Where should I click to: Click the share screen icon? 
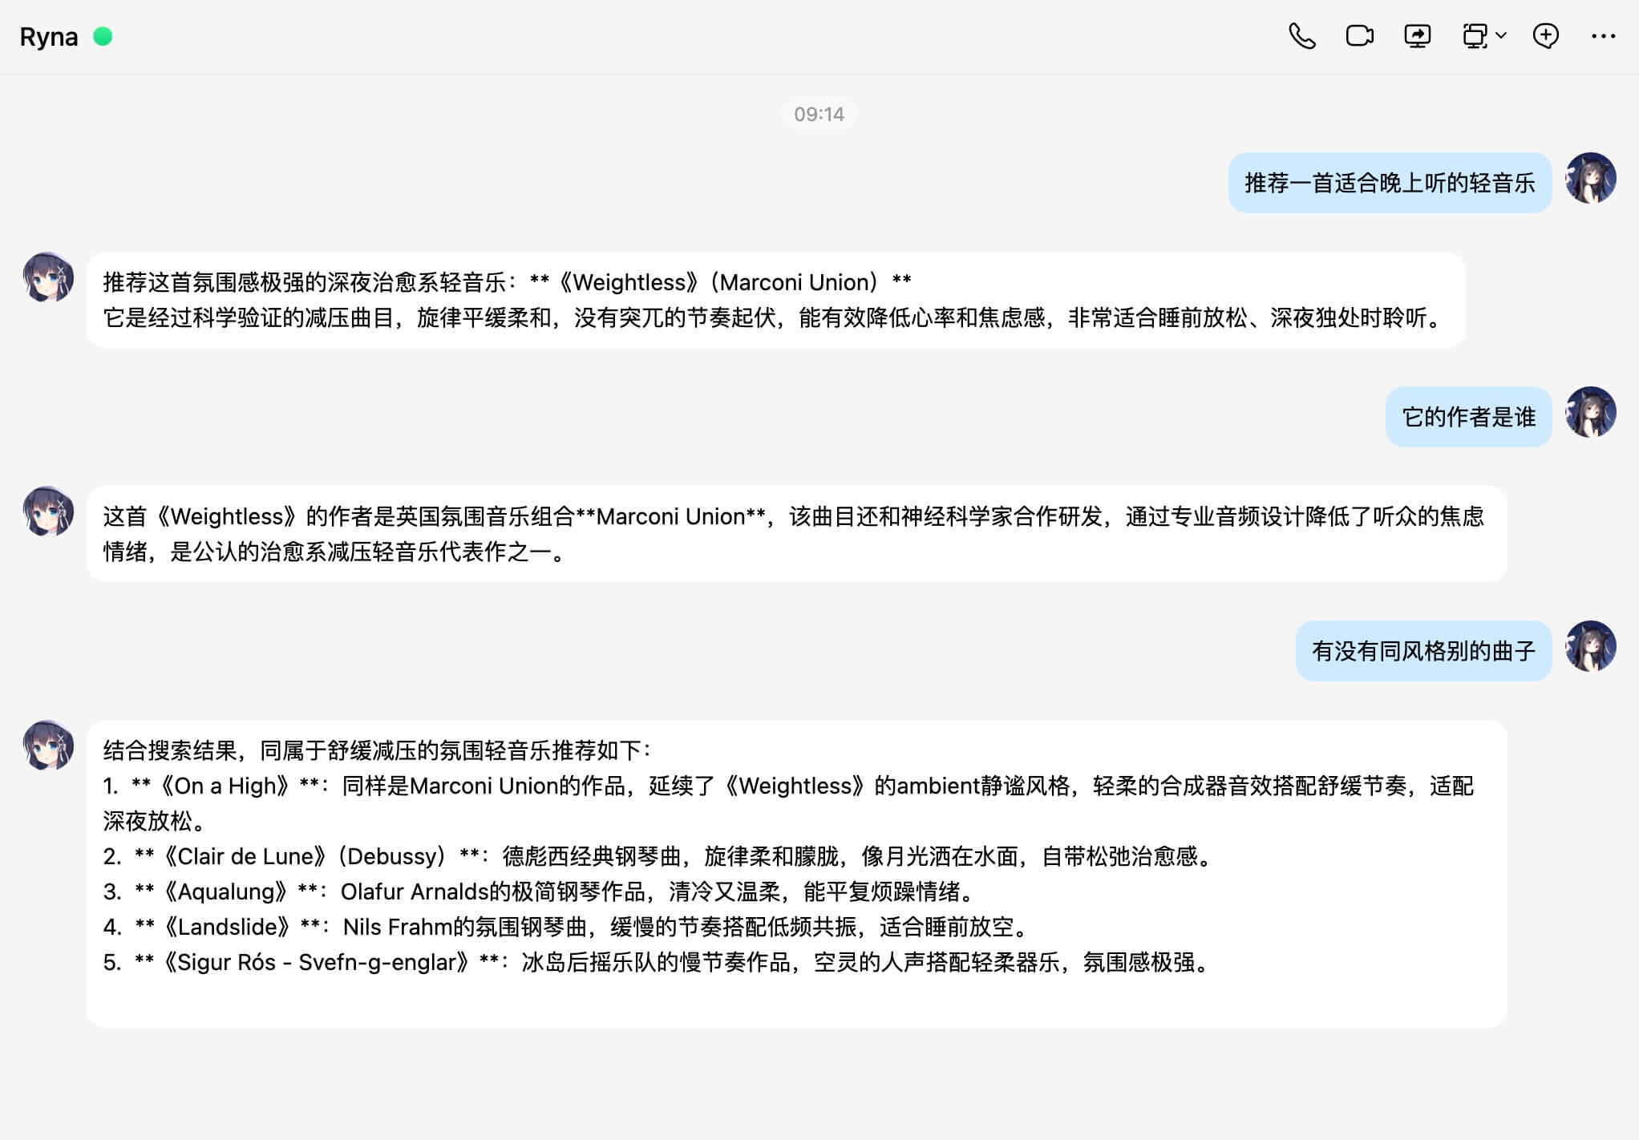(x=1417, y=36)
